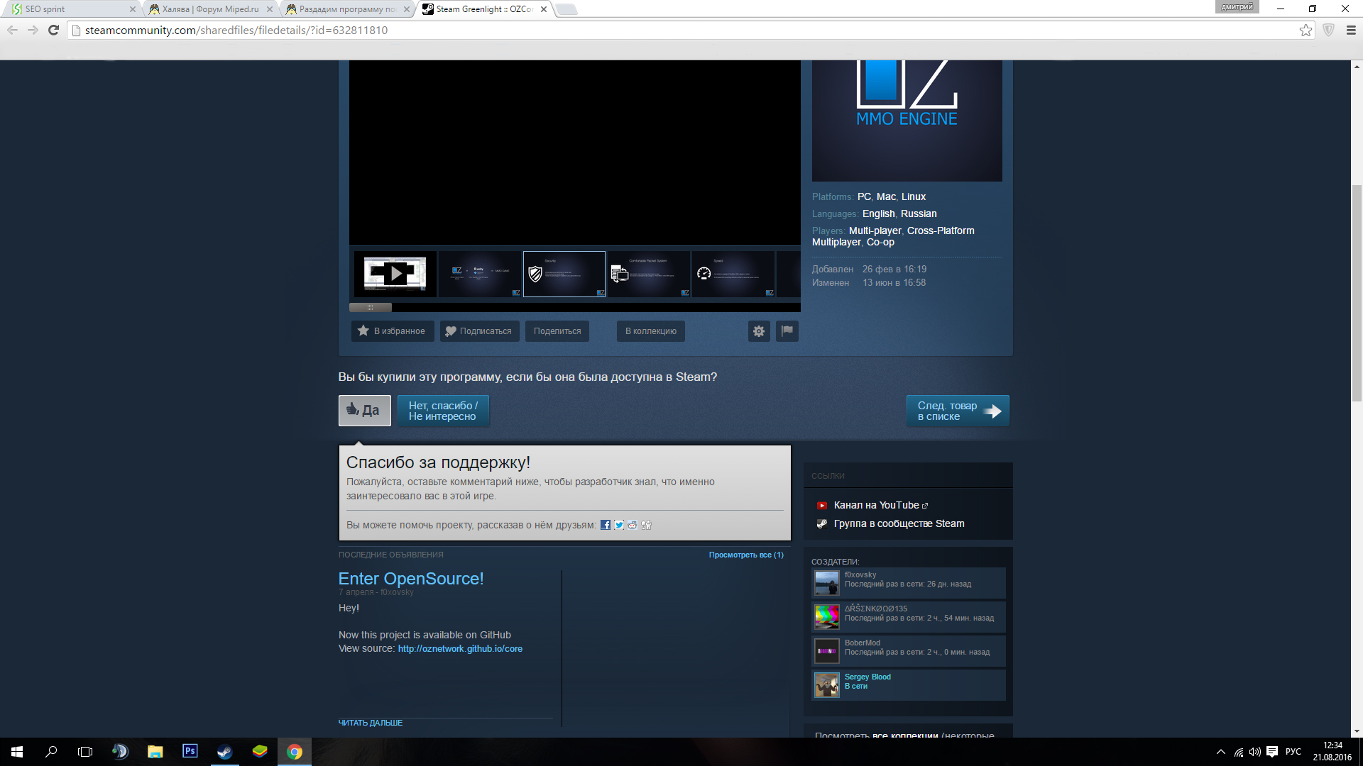1363x766 pixels.
Task: Click the Подписаться button
Action: click(479, 331)
